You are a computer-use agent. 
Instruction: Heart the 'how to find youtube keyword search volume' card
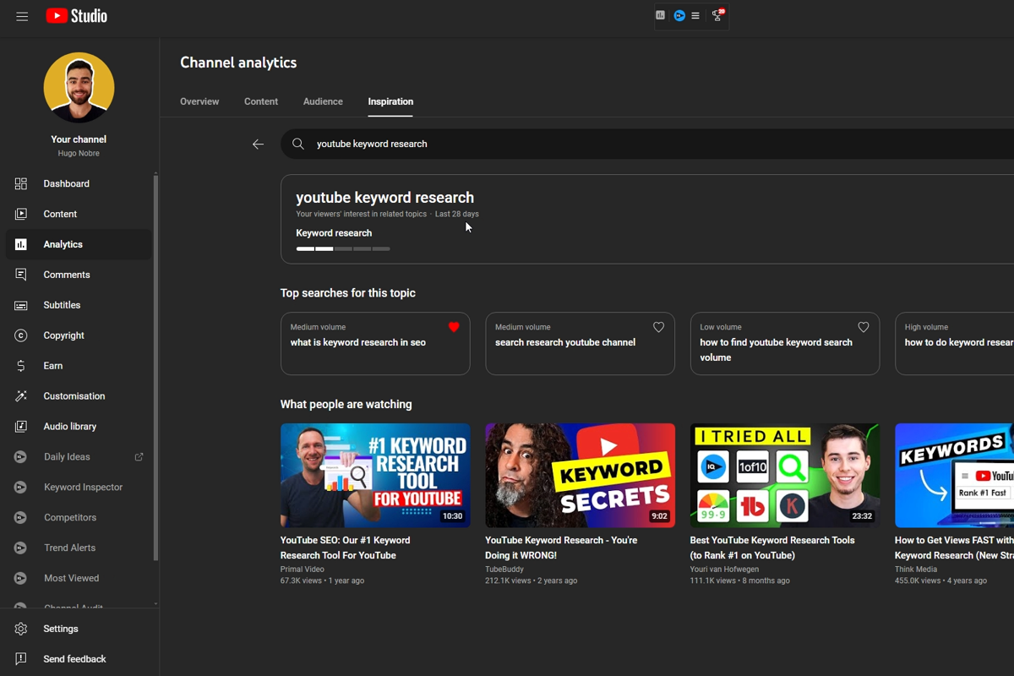coord(863,327)
